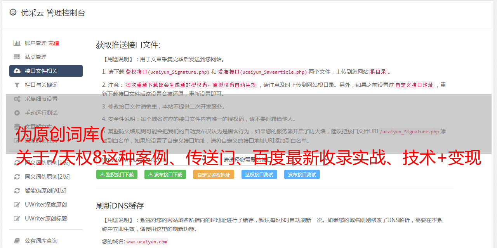The image size is (497, 248).
Task: Click the bar chart icon for 账户管理
Action: coord(17,43)
